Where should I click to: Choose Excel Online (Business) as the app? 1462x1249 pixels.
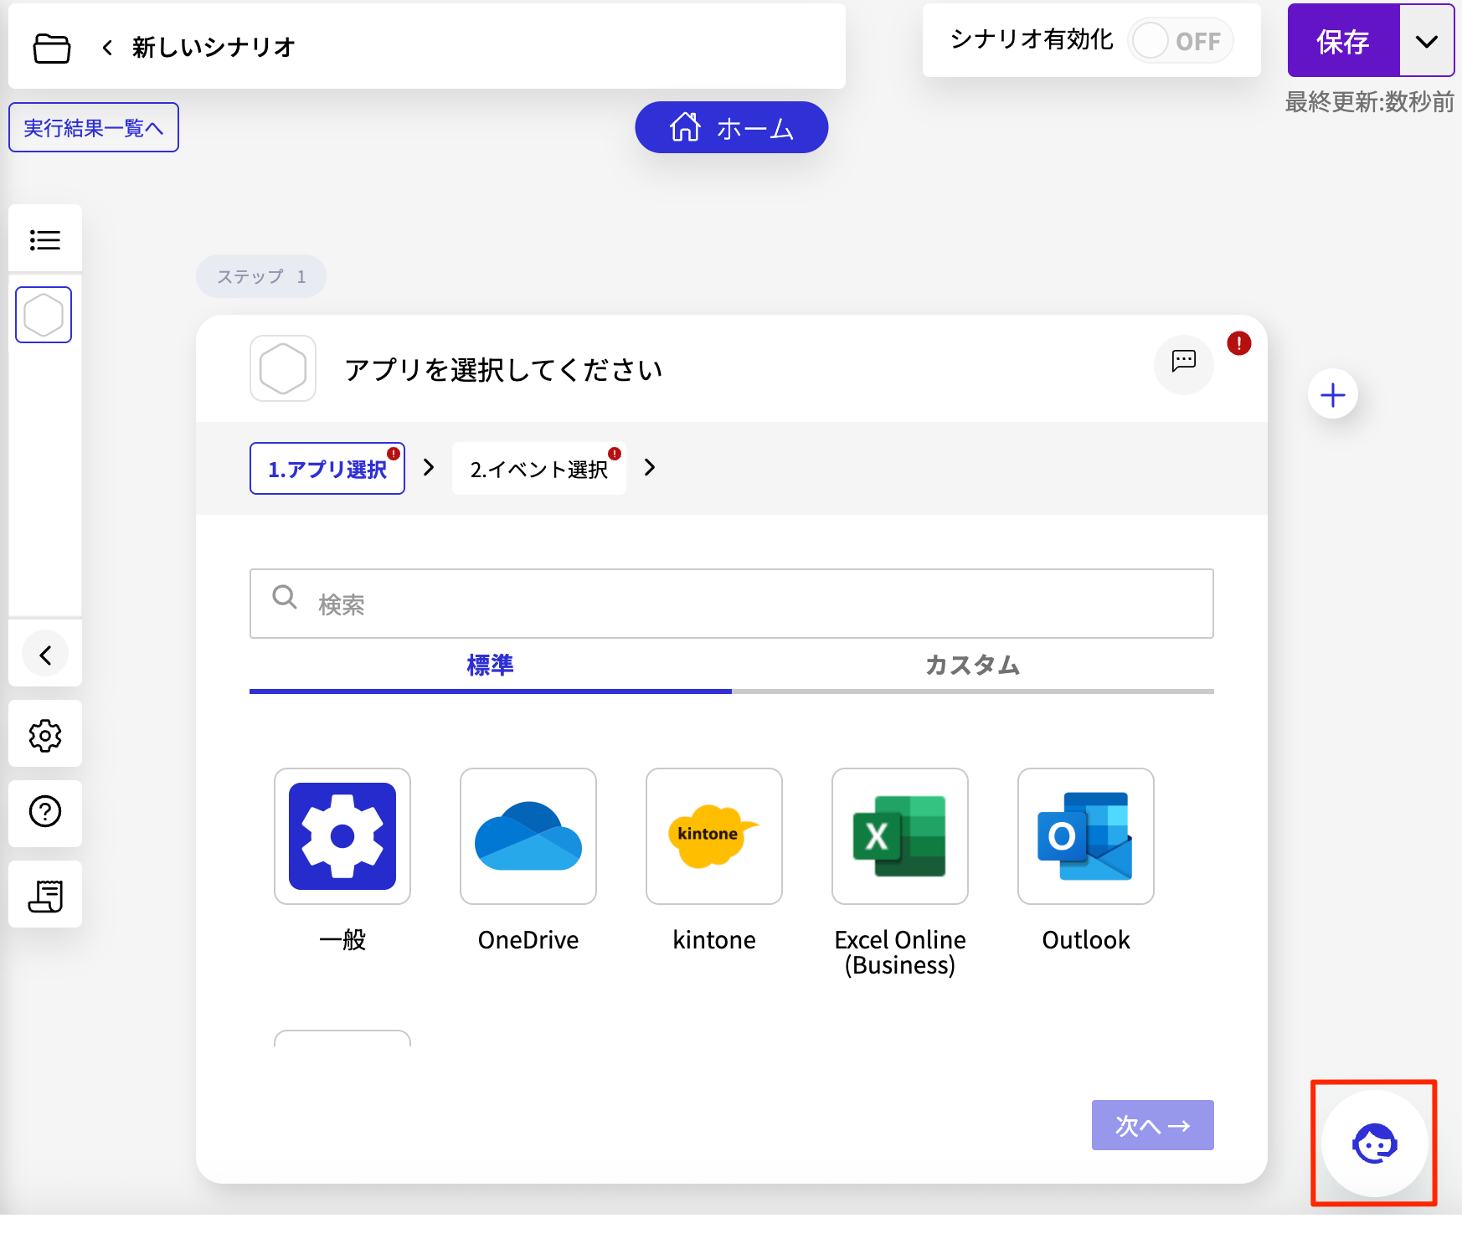click(899, 836)
